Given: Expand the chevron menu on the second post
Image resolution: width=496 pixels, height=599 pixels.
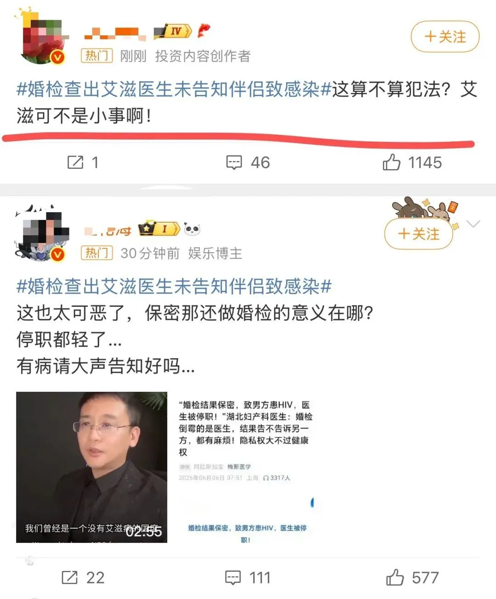Looking at the screenshot, I should point(473,224).
